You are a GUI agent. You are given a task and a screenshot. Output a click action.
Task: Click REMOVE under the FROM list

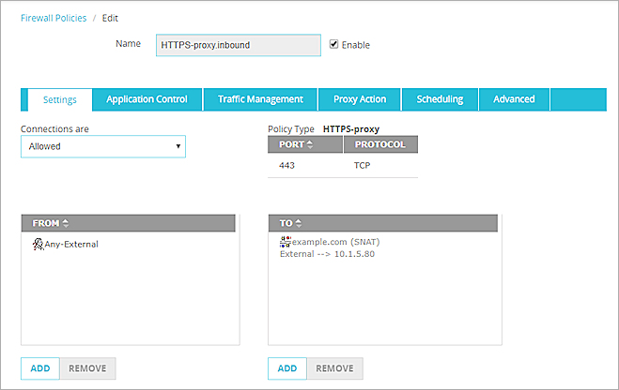pyautogui.click(x=87, y=368)
